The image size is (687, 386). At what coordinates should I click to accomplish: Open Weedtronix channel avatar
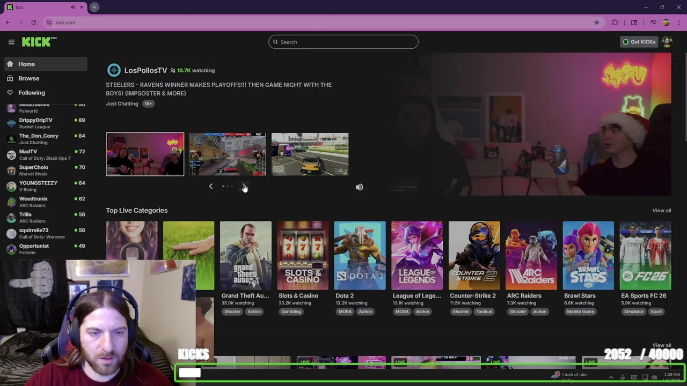[11, 202]
